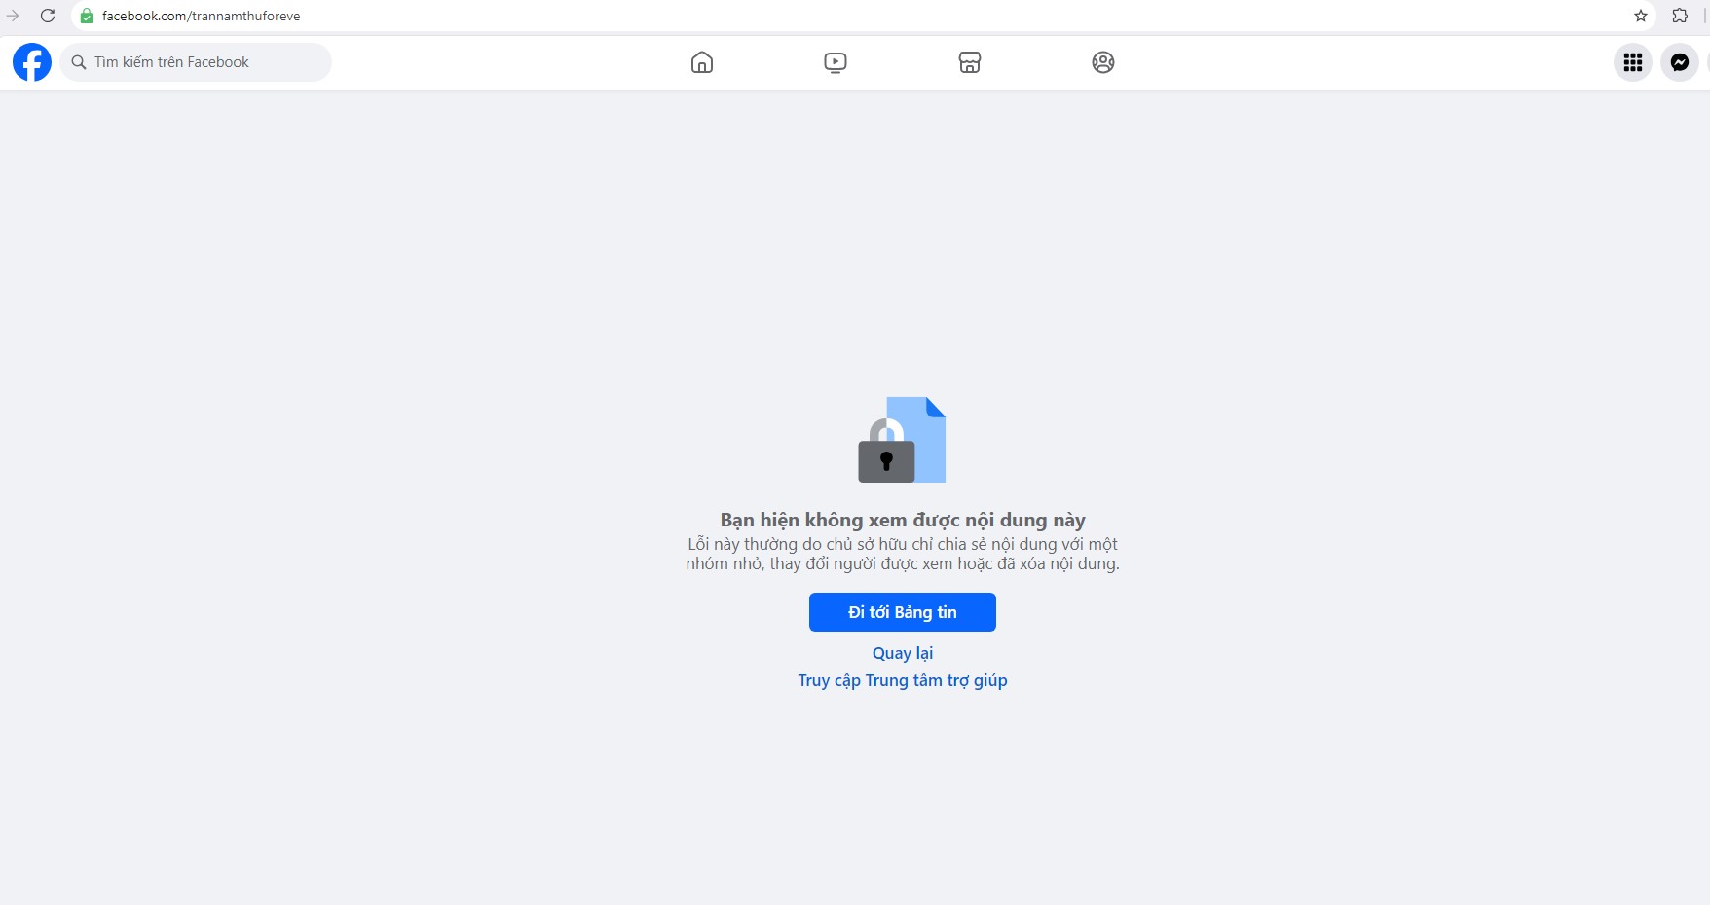Image resolution: width=1710 pixels, height=905 pixels.
Task: Open the Home feed icon
Action: (x=702, y=62)
